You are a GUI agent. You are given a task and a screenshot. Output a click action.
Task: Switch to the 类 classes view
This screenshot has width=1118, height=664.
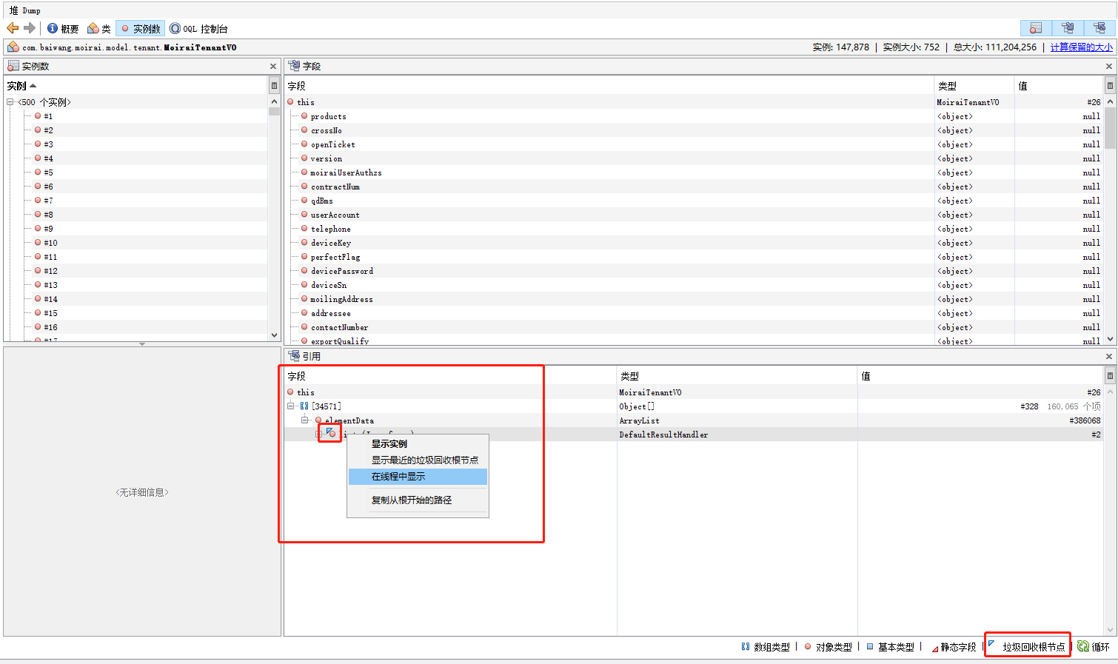[99, 29]
